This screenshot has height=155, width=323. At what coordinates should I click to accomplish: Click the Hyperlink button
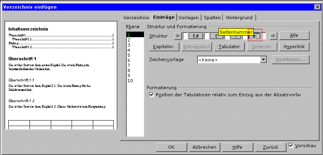click(x=294, y=47)
